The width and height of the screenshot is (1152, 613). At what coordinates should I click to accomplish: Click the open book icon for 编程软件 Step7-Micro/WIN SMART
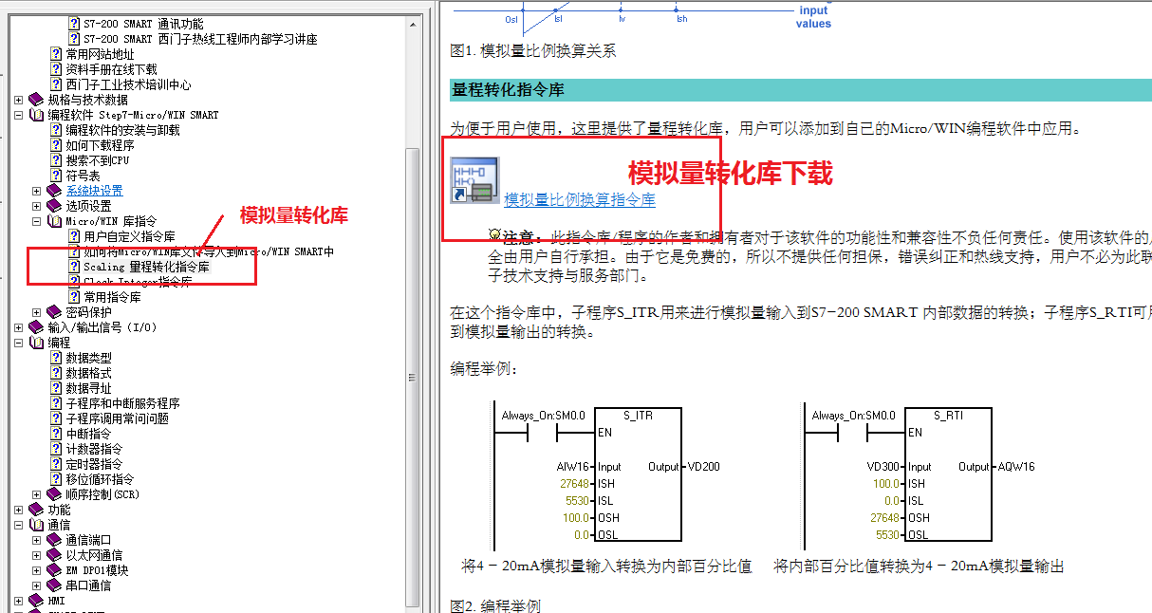click(x=37, y=115)
